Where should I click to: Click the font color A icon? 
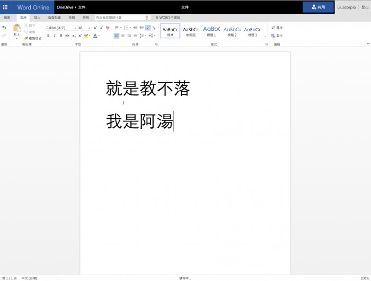click(x=95, y=36)
